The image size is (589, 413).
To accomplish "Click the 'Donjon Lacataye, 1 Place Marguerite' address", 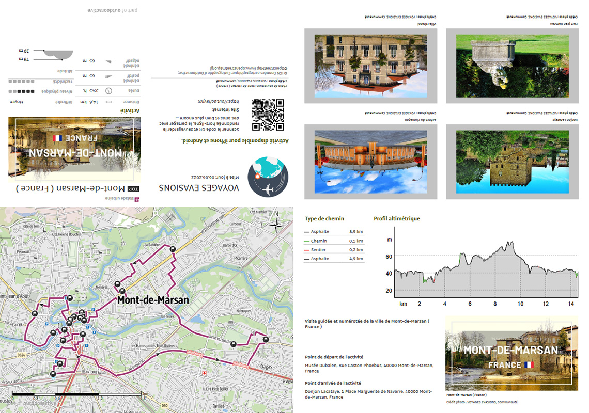I will click(368, 394).
